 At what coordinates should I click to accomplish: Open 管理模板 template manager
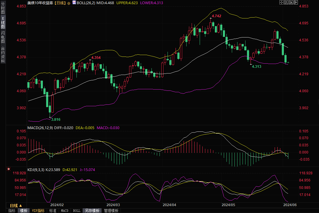coord(111,211)
